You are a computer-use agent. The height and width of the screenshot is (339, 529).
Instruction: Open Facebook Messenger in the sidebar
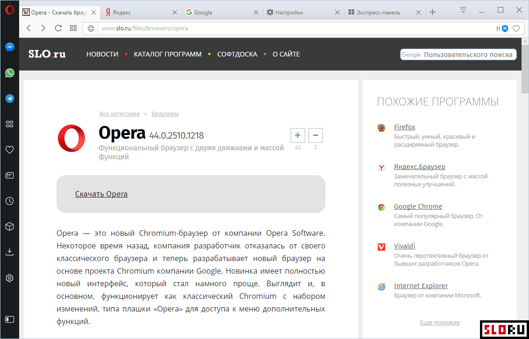pos(10,47)
